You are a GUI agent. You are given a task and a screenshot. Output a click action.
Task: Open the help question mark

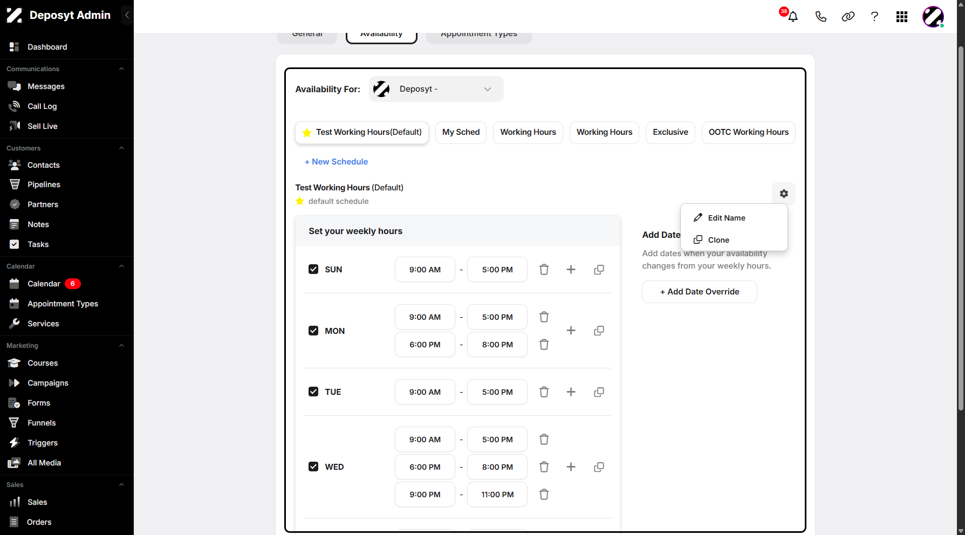(874, 17)
